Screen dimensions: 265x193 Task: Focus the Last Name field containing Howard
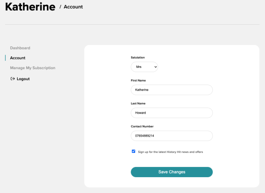[x=172, y=113]
